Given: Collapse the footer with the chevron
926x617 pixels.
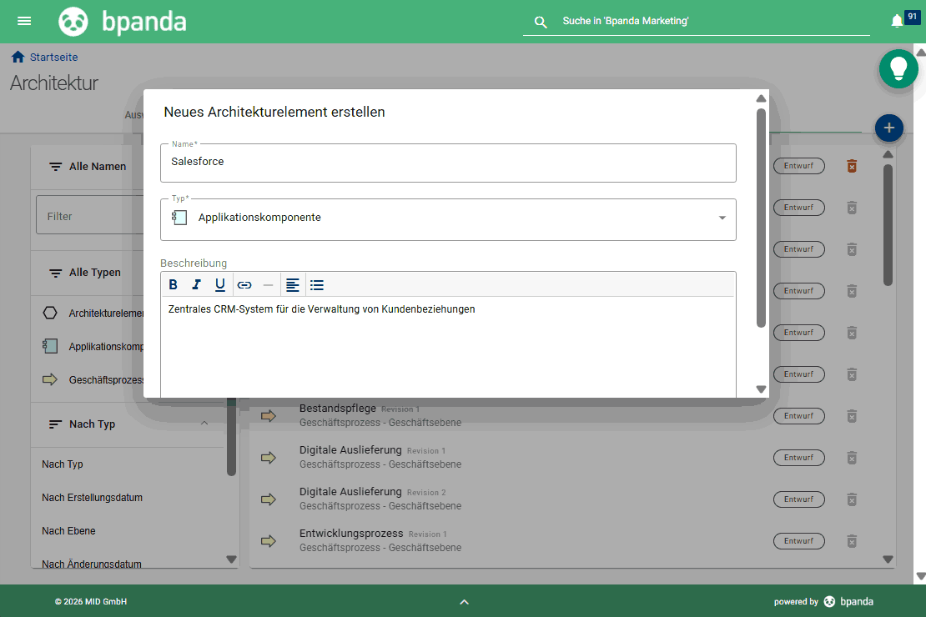Looking at the screenshot, I should [464, 601].
